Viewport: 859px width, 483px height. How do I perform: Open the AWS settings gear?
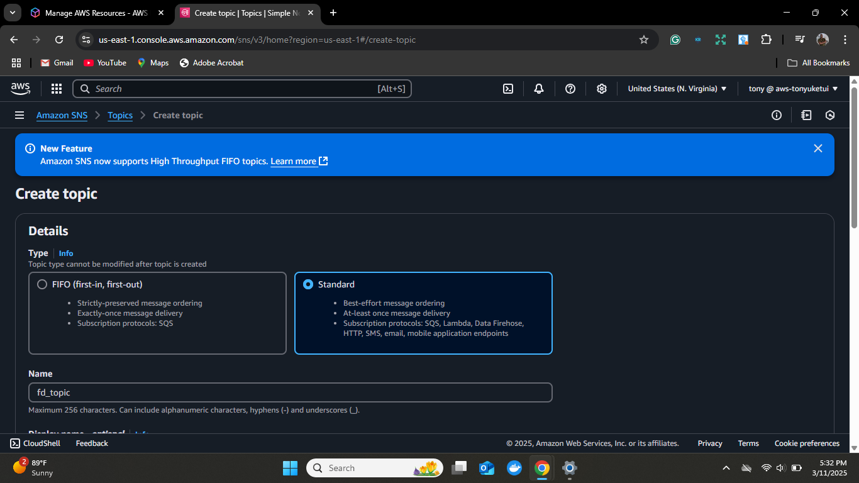pyautogui.click(x=602, y=89)
